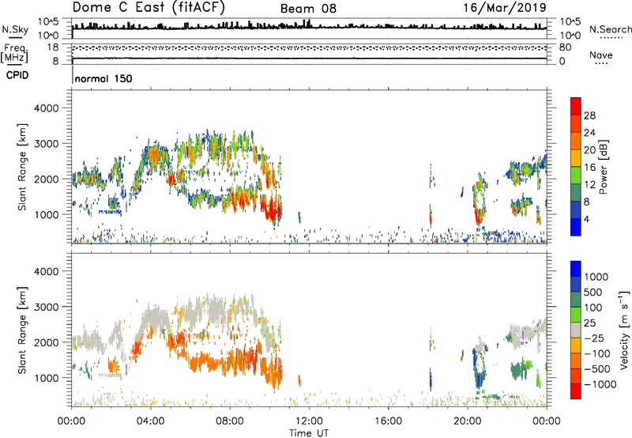
Task: Select the 'normal 150' CPID text
Action: (x=103, y=78)
